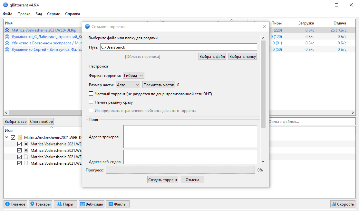Open the Формат торрента dropdown set to Гибрид
359x211 pixels.
(133, 76)
